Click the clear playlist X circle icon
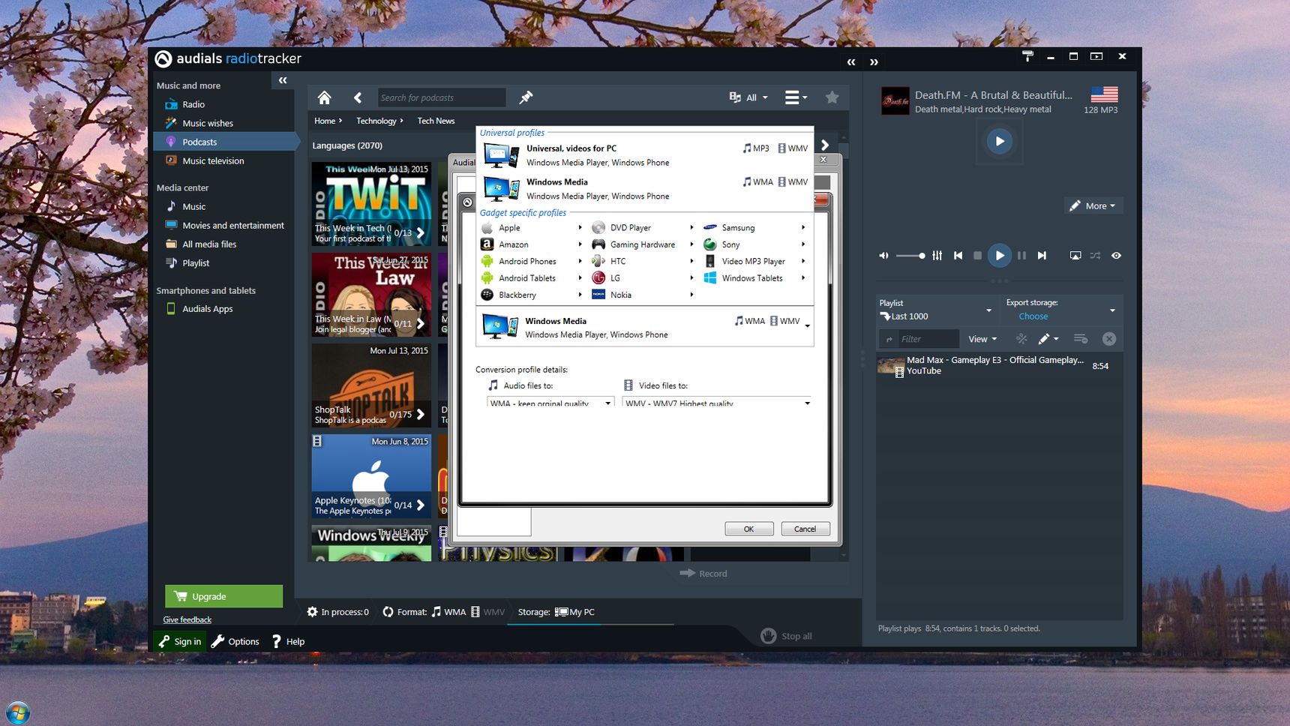The width and height of the screenshot is (1290, 726). point(1109,339)
